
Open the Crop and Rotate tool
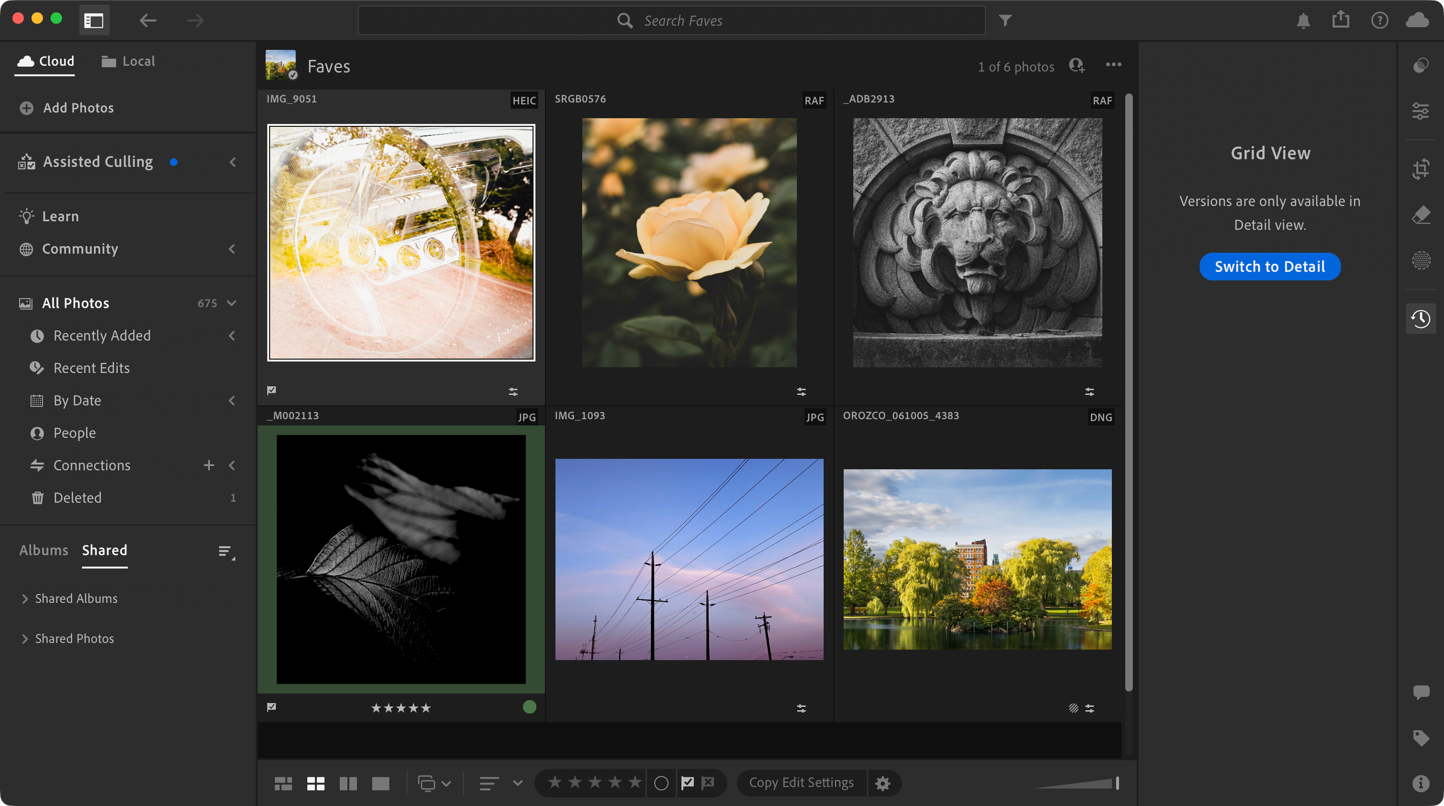tap(1421, 169)
